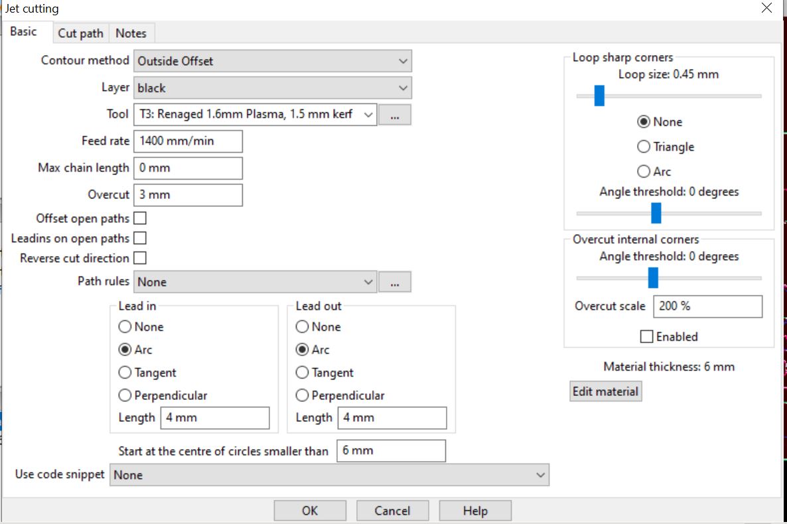The image size is (787, 524).
Task: Open the Path rules ellipsis button
Action: 395,282
